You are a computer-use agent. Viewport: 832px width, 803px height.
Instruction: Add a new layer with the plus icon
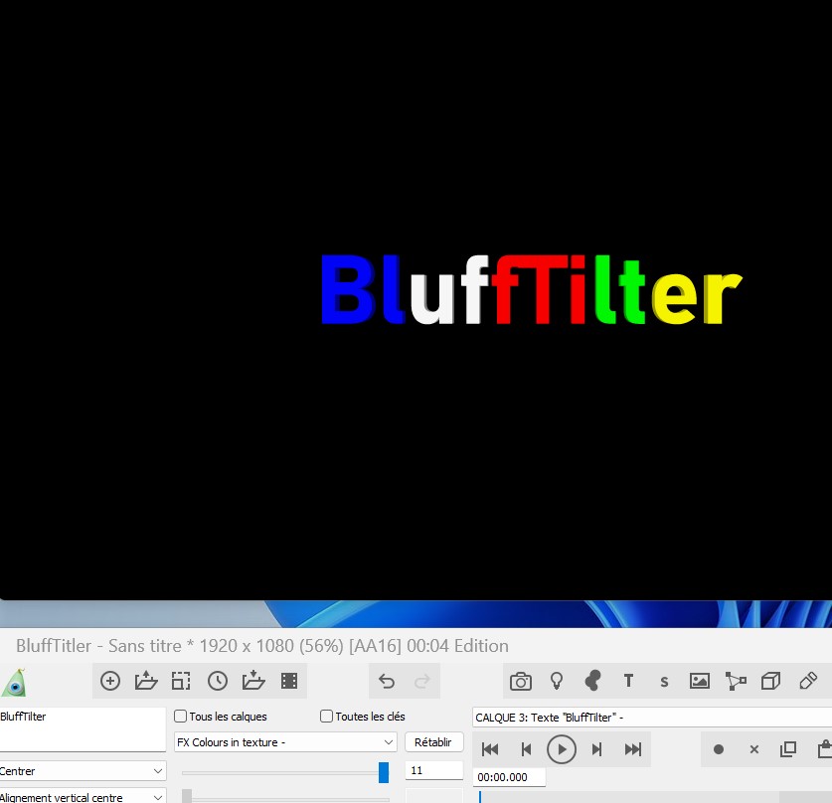110,681
